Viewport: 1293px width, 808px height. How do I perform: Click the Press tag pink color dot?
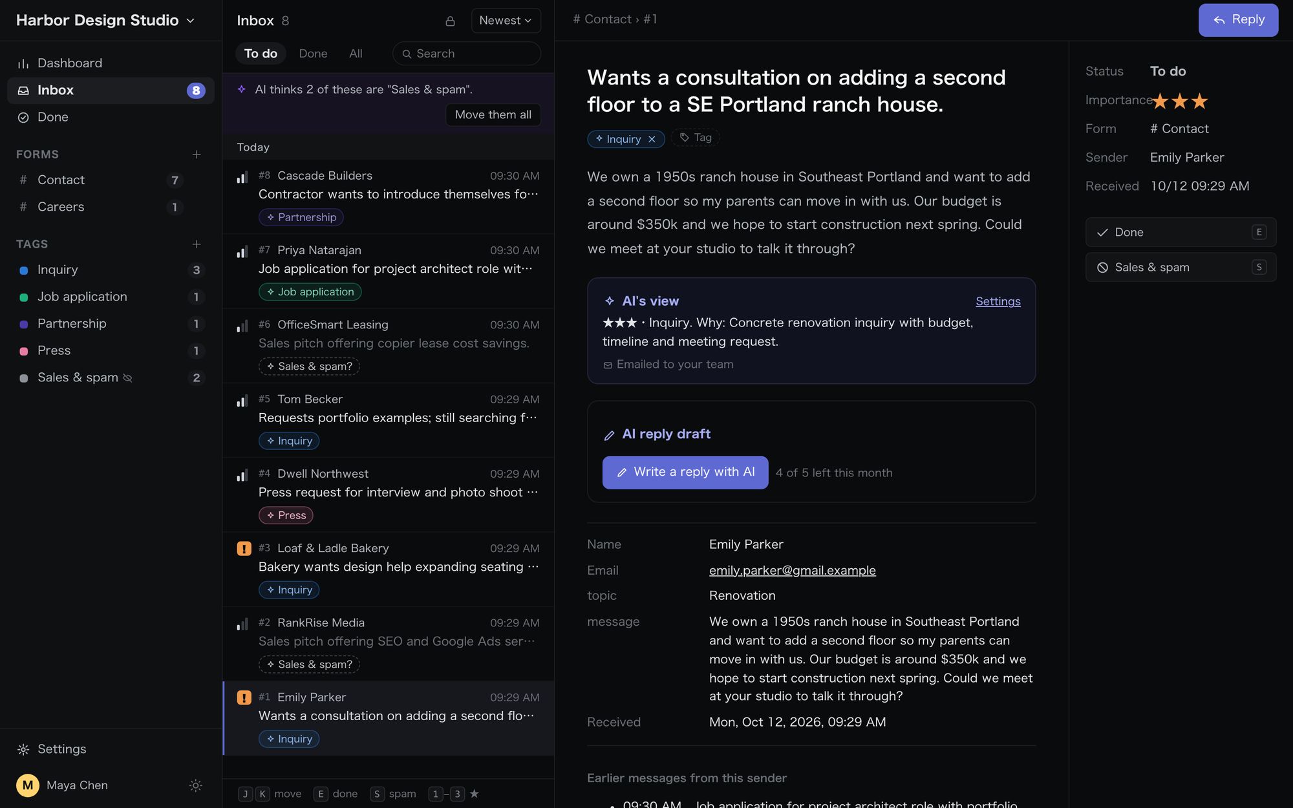pos(24,351)
